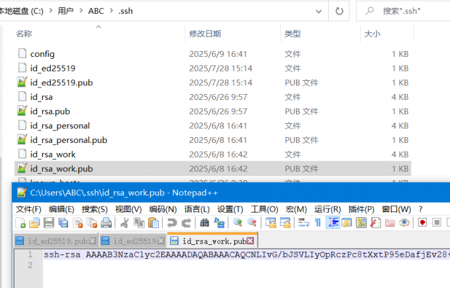Screen dimensions: 450x288
Task: Click the Open file toolbar icon
Action: [x=34, y=223]
